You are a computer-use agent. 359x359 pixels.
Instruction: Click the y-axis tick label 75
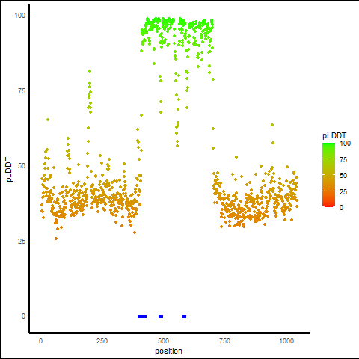click(22, 91)
